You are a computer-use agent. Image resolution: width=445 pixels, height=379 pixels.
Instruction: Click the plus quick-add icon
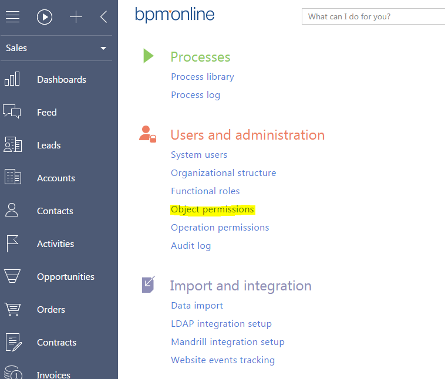[76, 17]
